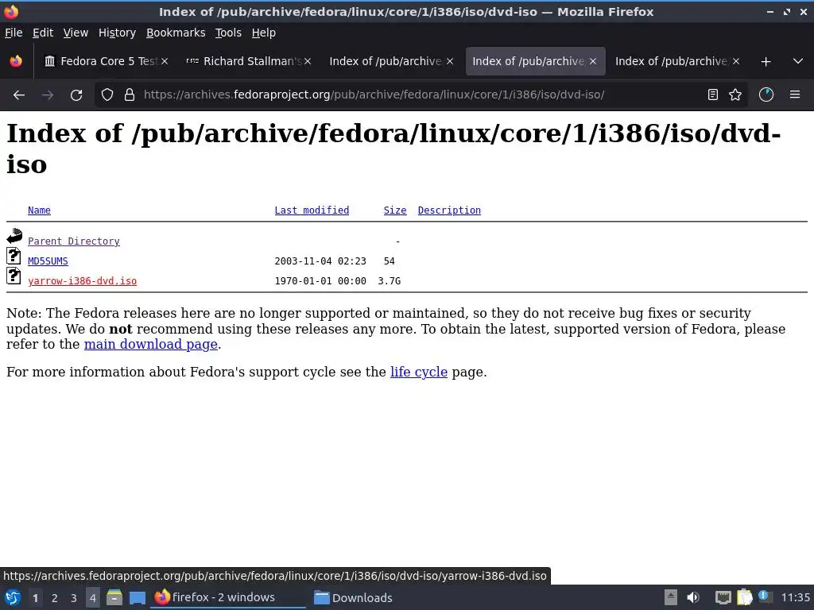Open firefox - 2 windows taskbar entry
The height and width of the screenshot is (610, 814).
(x=227, y=597)
